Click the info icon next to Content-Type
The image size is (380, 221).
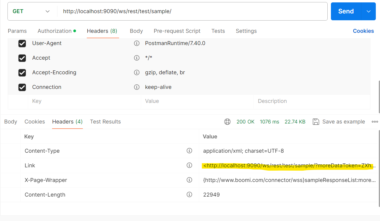tap(189, 151)
